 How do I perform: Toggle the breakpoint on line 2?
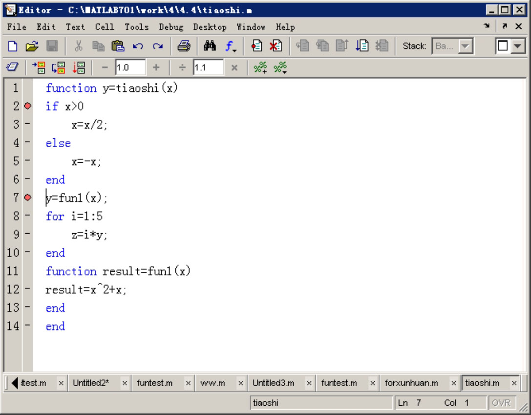27,106
